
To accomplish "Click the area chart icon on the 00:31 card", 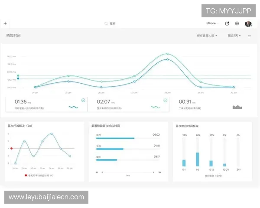I will tap(237, 107).
